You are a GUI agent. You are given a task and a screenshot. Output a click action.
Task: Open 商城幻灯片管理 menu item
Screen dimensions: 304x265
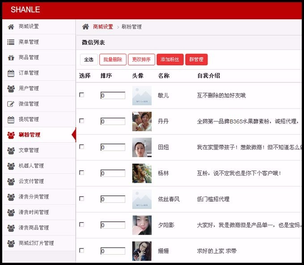tap(39, 244)
